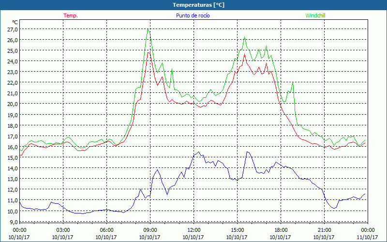Select the °C unit label above the y-axis
Image resolution: width=387 pixels, height=242 pixels.
pyautogui.click(x=15, y=22)
